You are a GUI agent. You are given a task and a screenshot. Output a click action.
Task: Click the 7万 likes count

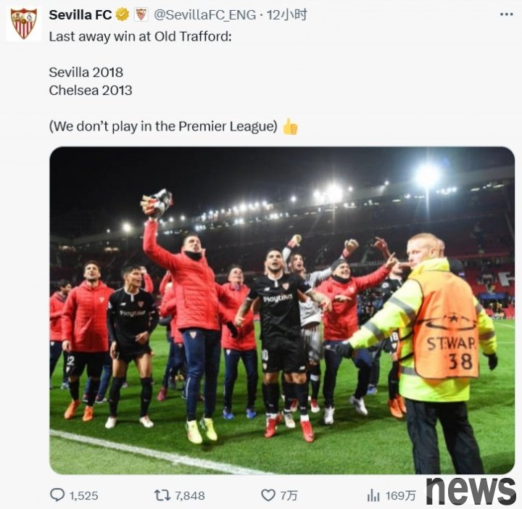289,496
